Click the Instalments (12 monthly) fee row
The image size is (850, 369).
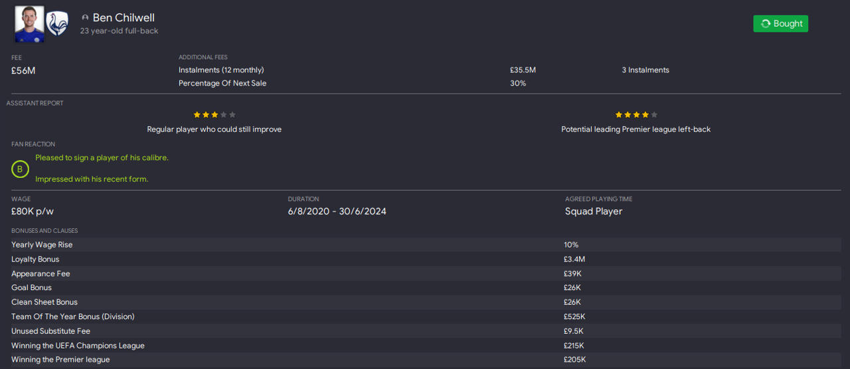[221, 70]
